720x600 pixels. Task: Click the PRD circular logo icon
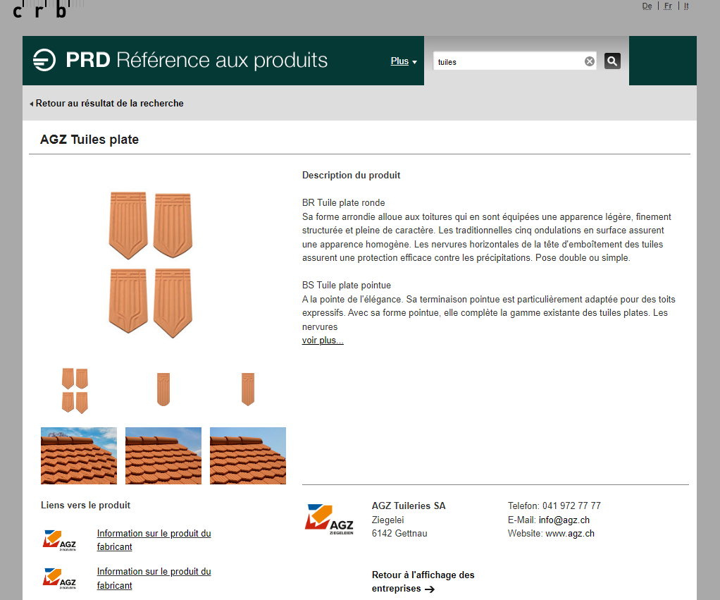tap(44, 60)
